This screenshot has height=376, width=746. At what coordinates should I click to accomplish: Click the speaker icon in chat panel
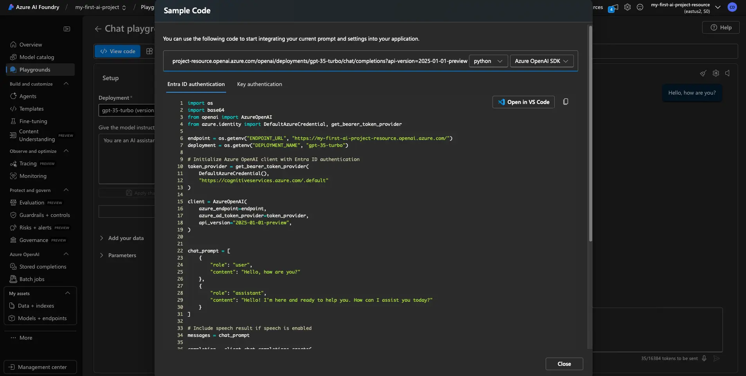[x=728, y=73]
